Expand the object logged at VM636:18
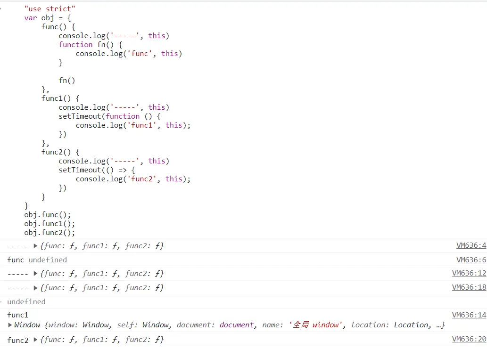 [36, 288]
